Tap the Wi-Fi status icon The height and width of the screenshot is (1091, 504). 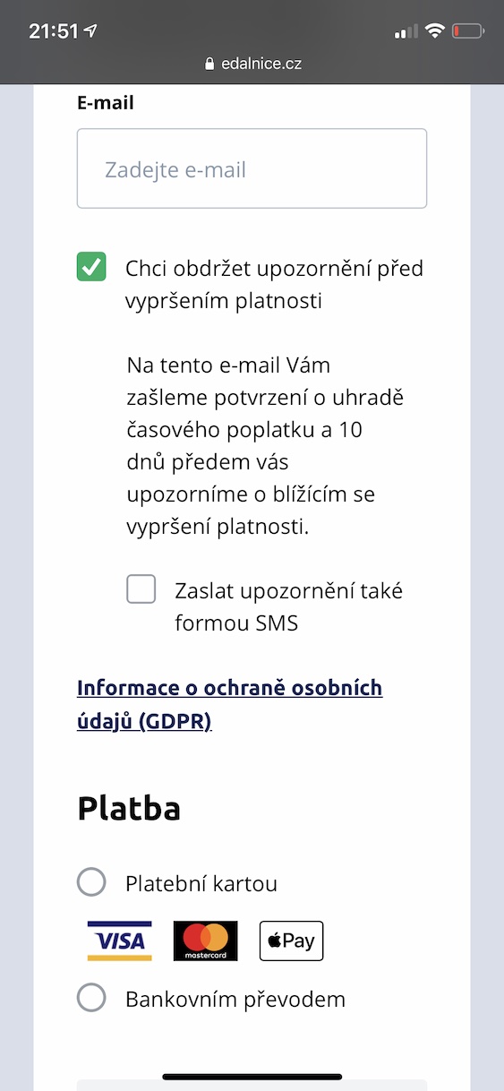pos(435,31)
